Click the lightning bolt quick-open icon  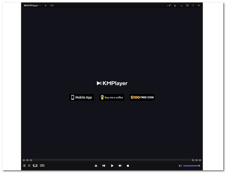tap(46, 6)
